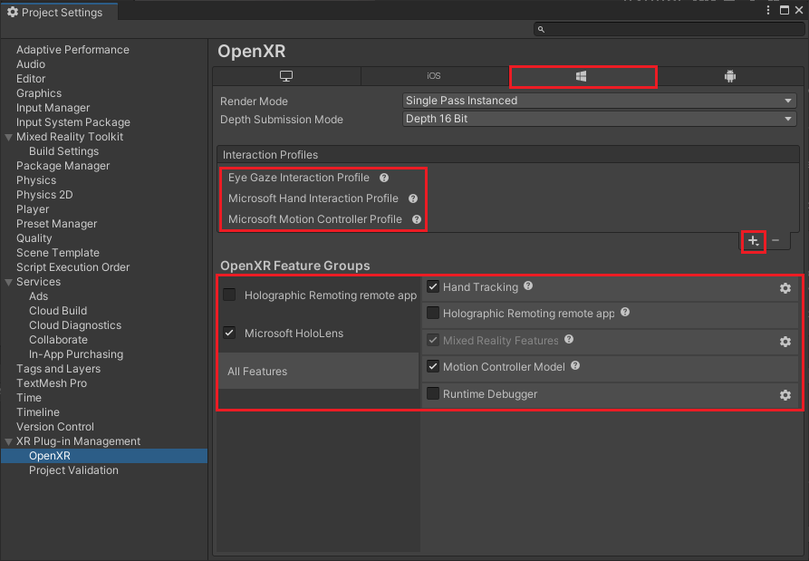Open Graphics settings

39,93
